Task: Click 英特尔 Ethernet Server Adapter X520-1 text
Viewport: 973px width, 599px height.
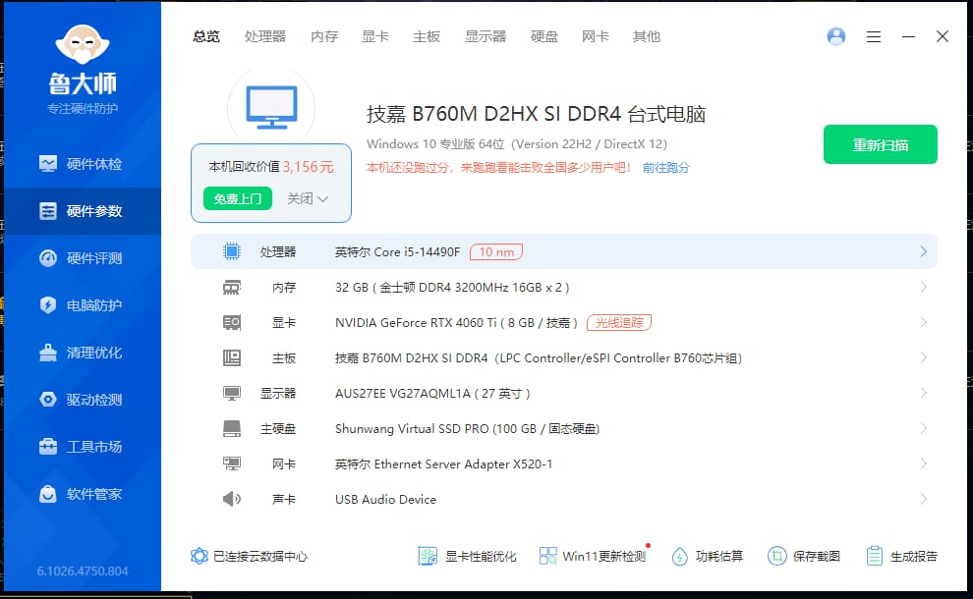Action: pyautogui.click(x=443, y=463)
